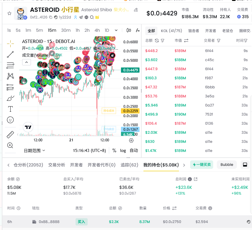Open the emoji sticker tool
The height and width of the screenshot is (230, 252).
[10, 120]
